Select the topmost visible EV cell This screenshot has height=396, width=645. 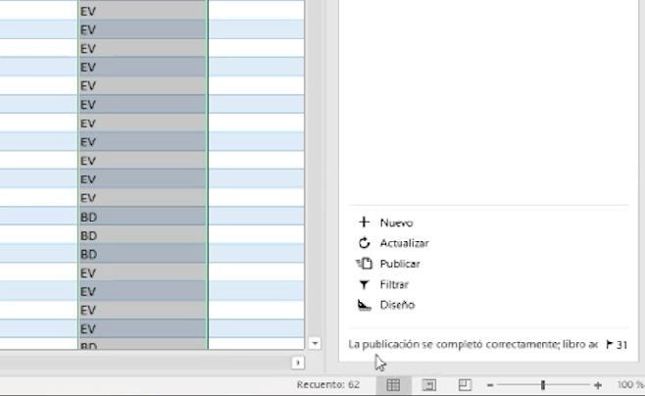(142, 11)
